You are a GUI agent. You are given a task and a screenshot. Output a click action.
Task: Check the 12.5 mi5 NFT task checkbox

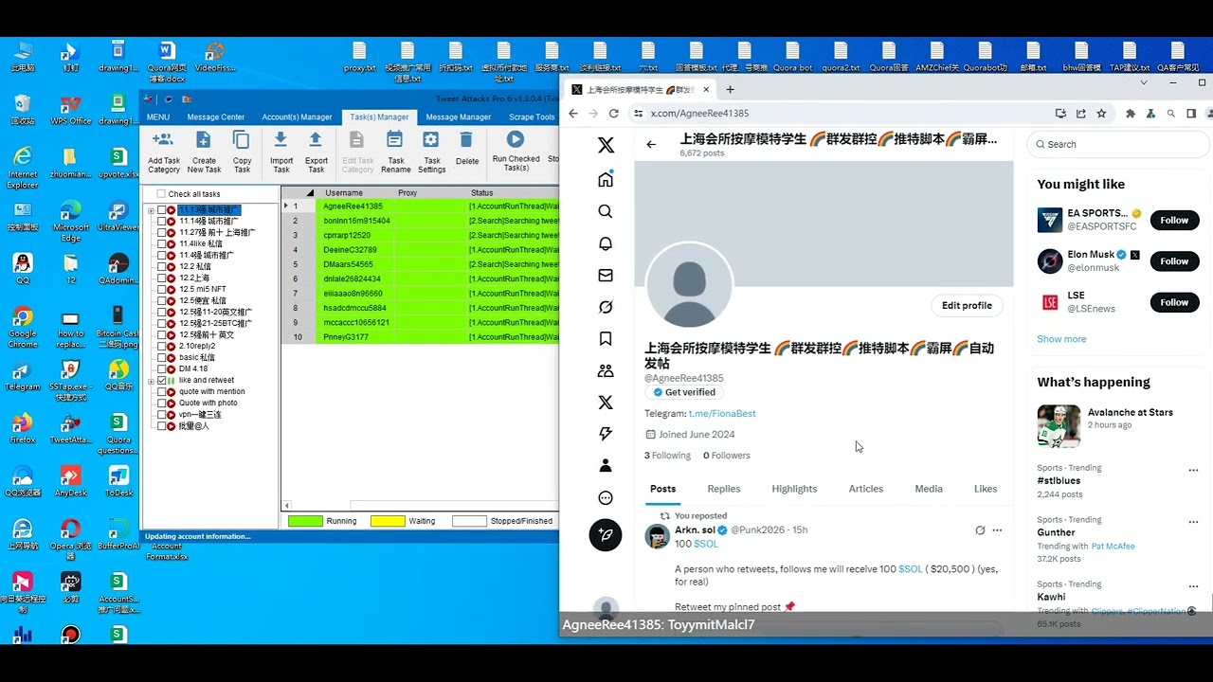click(161, 289)
